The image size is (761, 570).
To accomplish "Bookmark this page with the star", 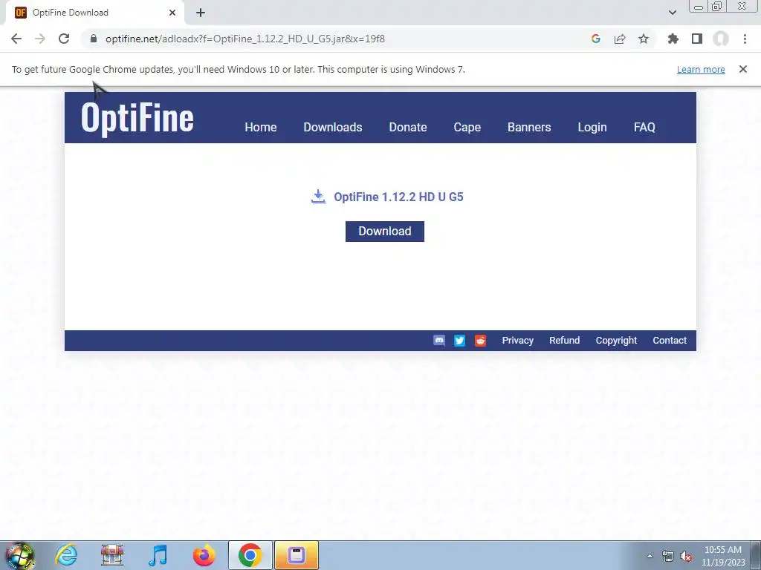I will (644, 39).
